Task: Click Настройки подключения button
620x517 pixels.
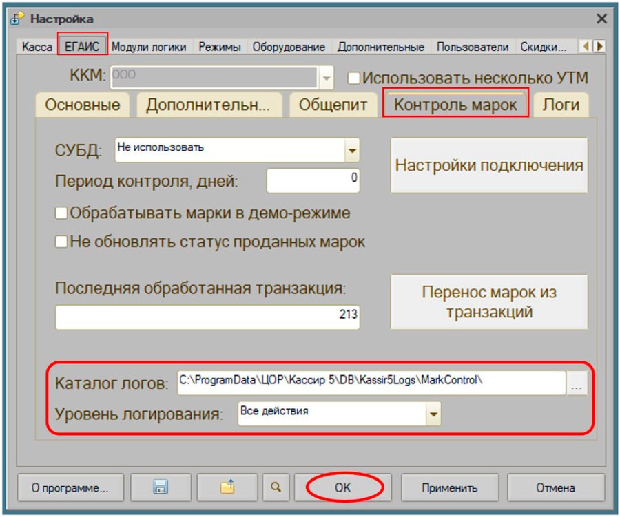Action: click(x=489, y=165)
